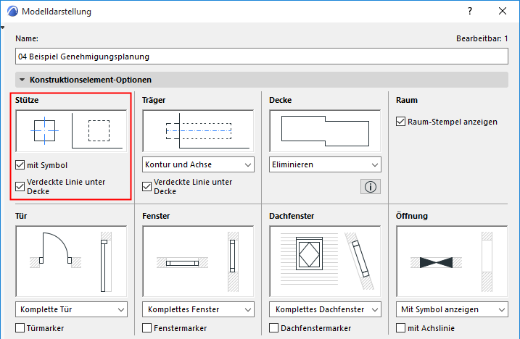Click the Modelldarstellung app icon in title bar
Screen dimensions: 520x339
click(x=12, y=12)
